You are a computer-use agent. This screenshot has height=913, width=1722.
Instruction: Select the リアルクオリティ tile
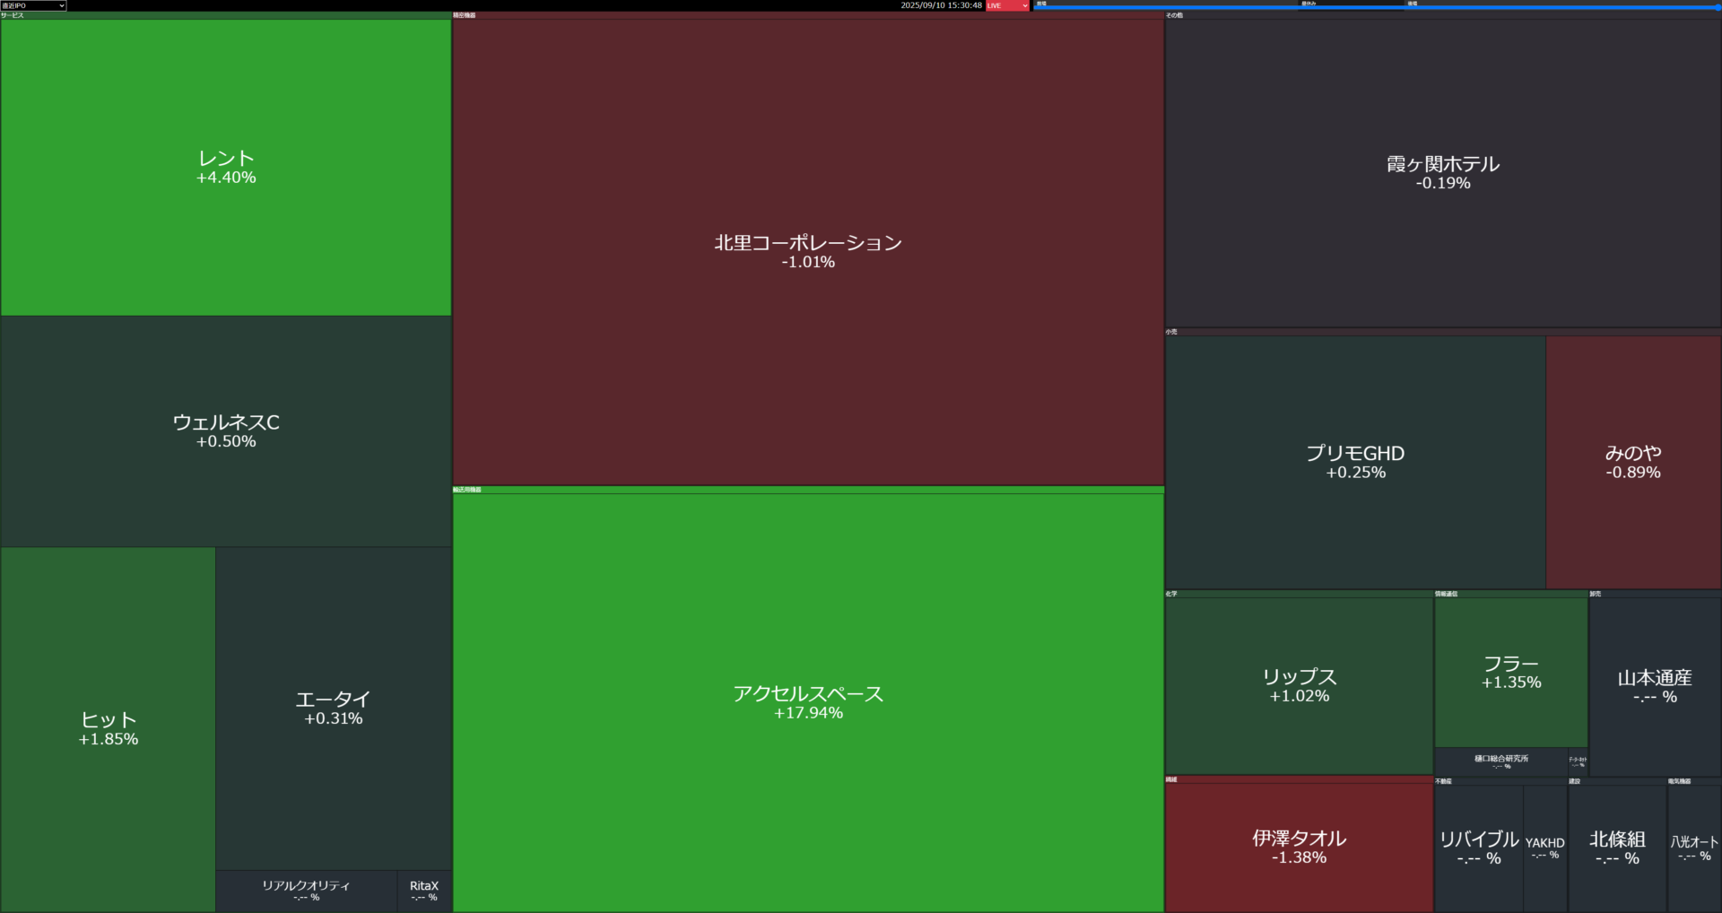click(306, 891)
